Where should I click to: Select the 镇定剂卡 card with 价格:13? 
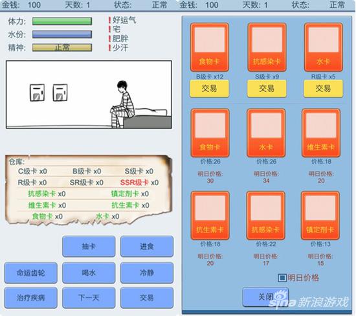click(x=320, y=216)
